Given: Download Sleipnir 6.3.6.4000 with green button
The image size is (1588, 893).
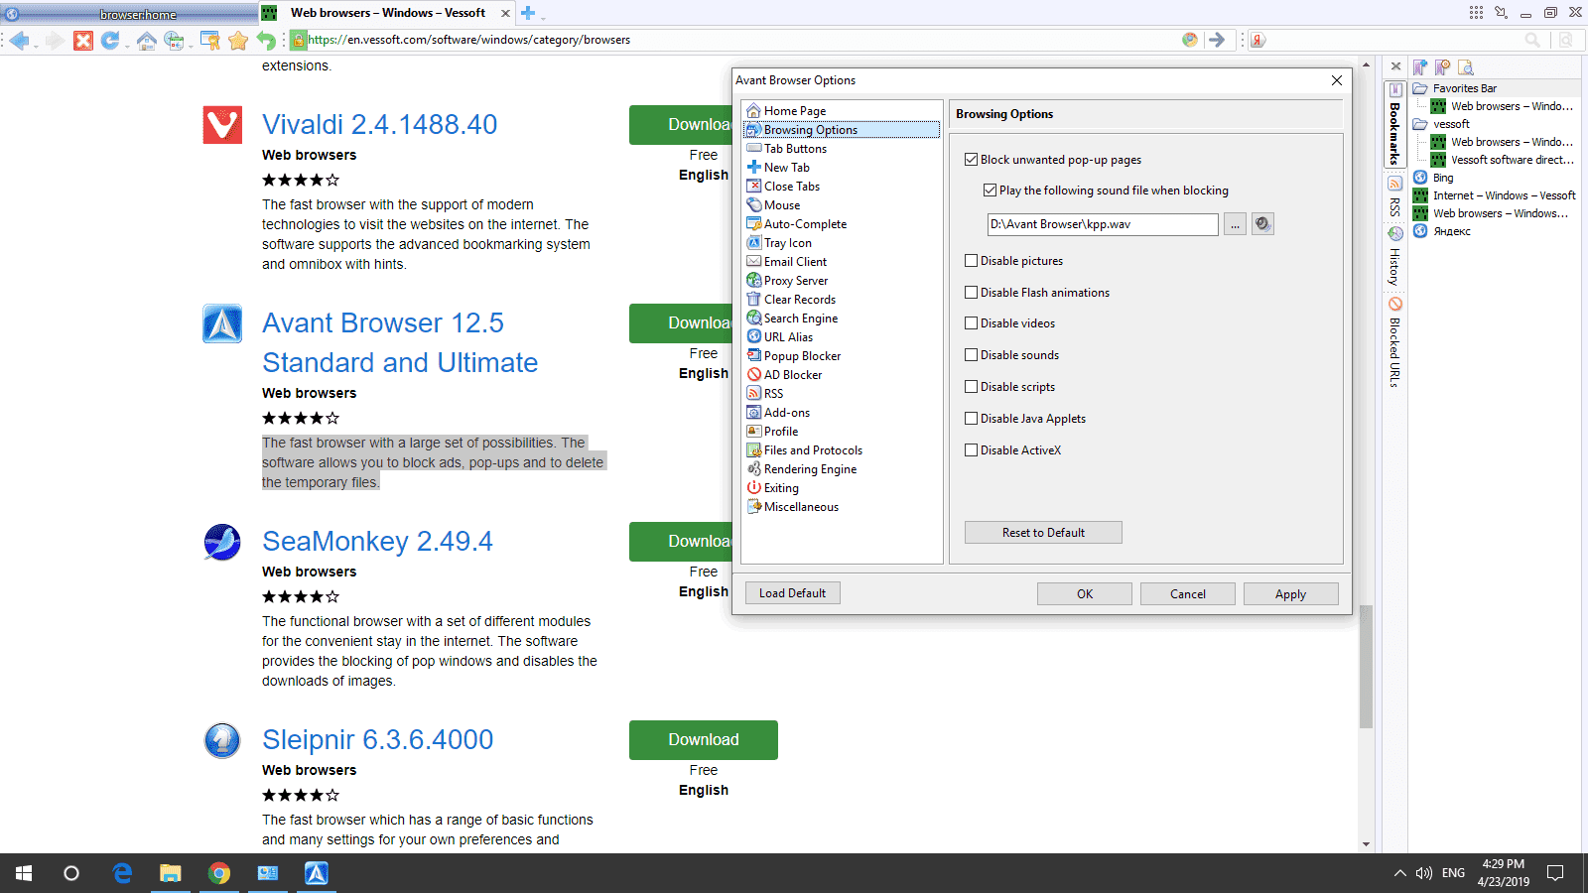Looking at the screenshot, I should point(704,740).
